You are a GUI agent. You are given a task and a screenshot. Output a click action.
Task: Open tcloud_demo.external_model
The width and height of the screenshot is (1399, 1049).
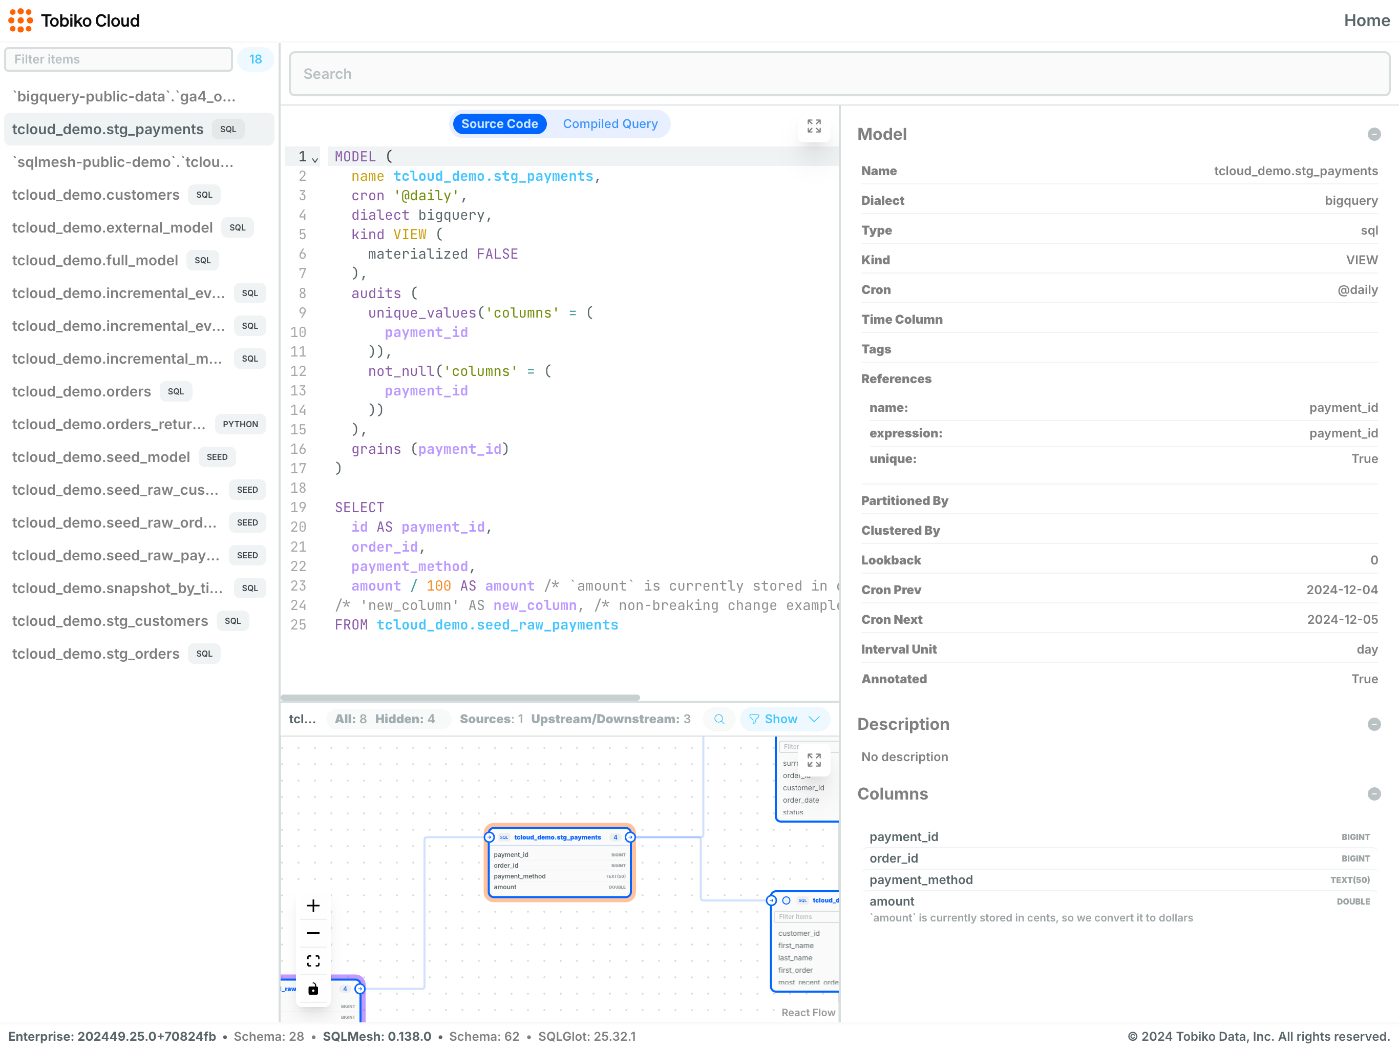click(139, 227)
